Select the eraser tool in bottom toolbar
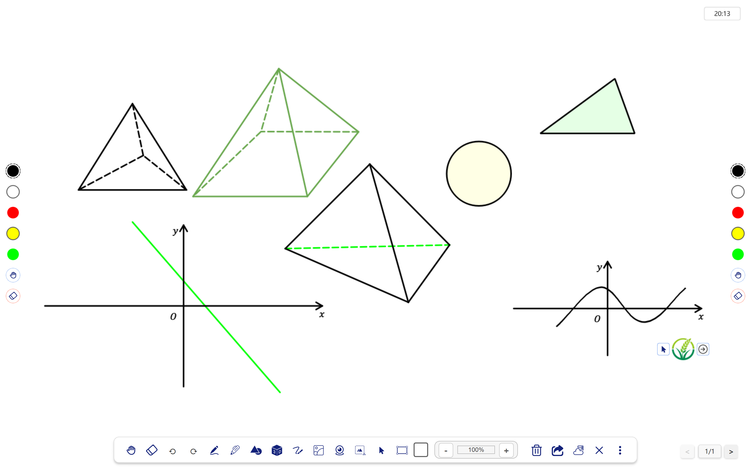Viewport: 751px width, 468px height. pyautogui.click(x=152, y=450)
